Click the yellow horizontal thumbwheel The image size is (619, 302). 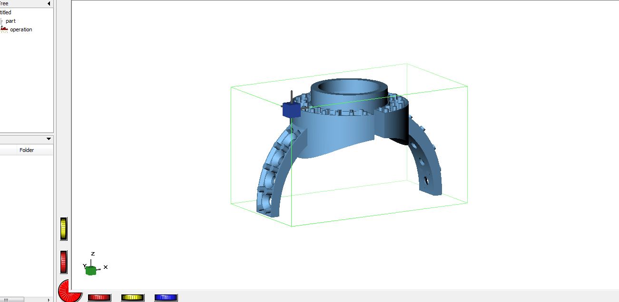coord(133,298)
